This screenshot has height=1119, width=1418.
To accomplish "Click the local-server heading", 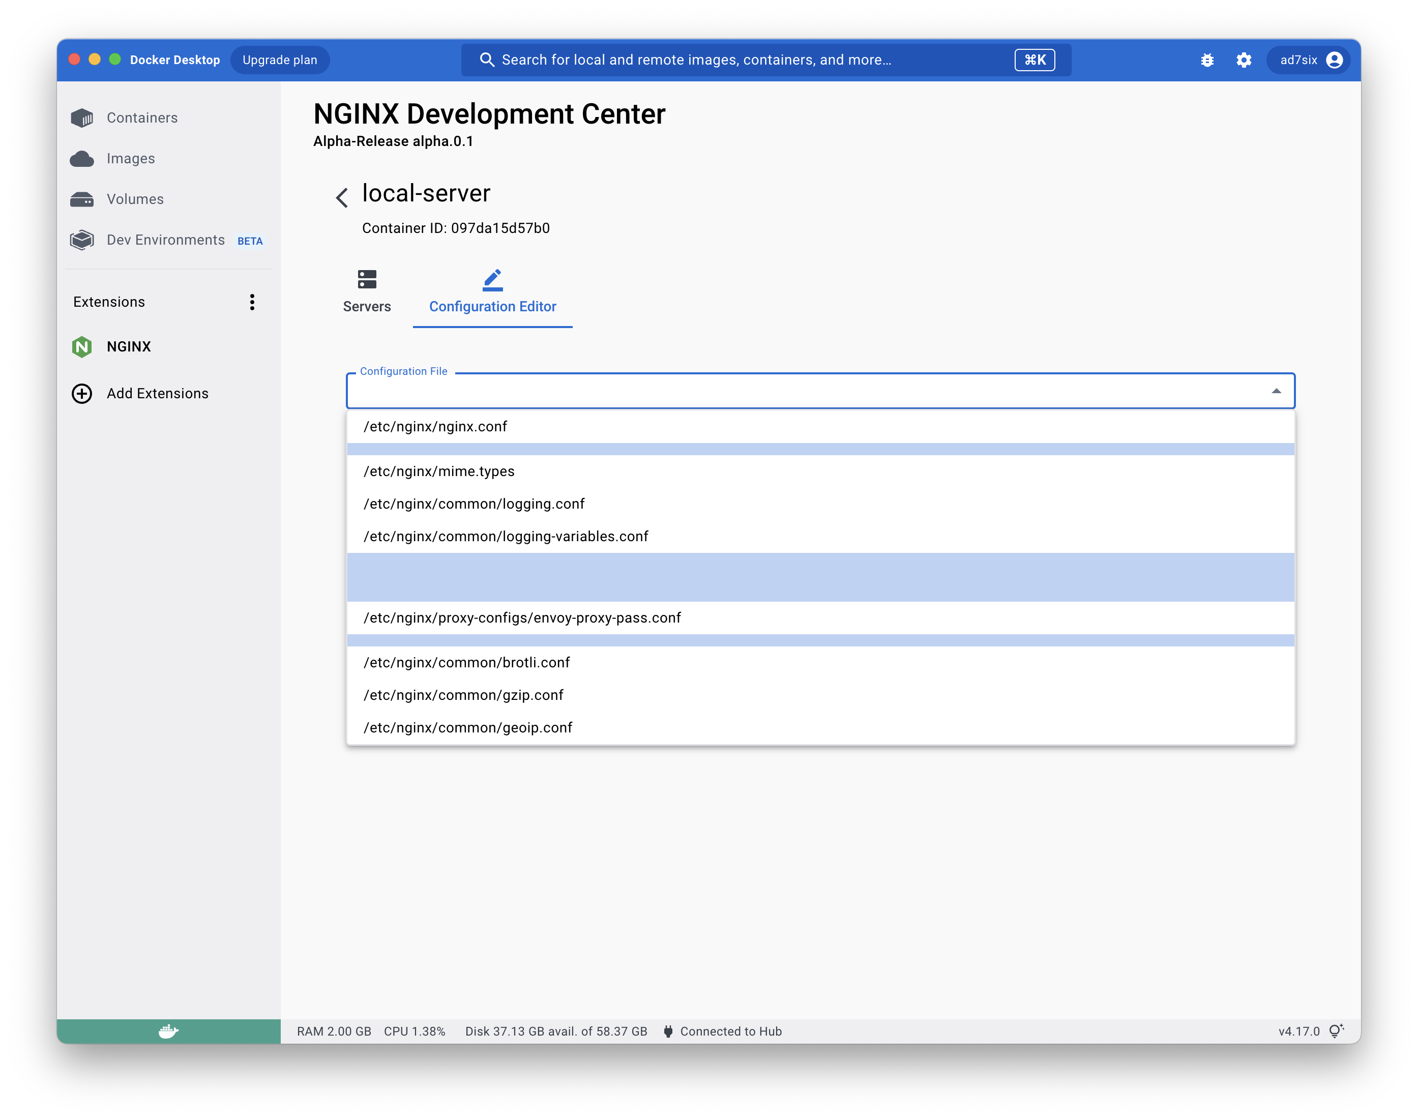I will 426,193.
